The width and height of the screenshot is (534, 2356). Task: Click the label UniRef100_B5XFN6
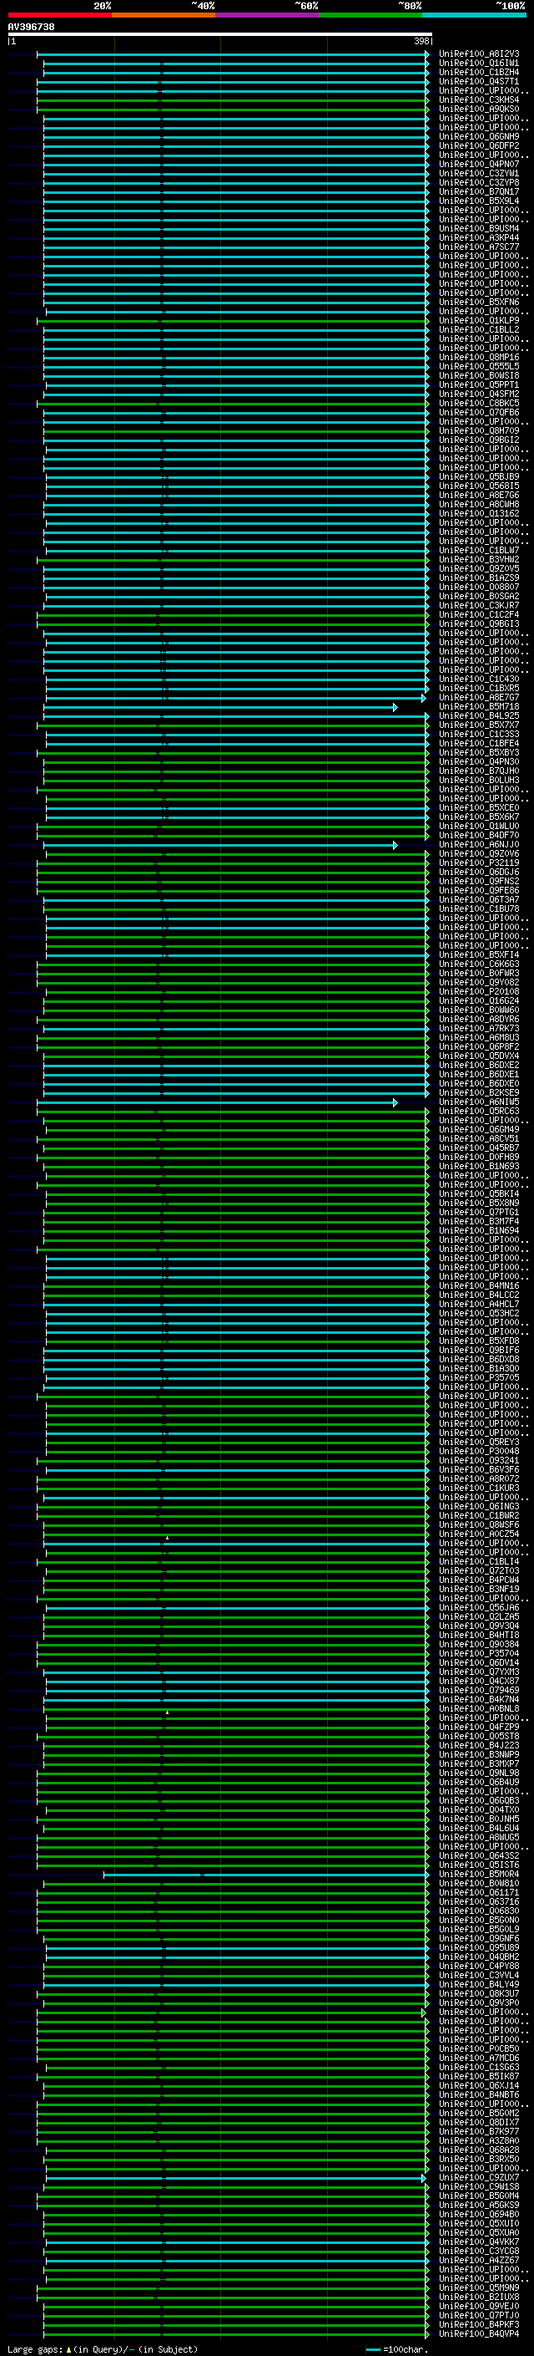click(x=478, y=302)
